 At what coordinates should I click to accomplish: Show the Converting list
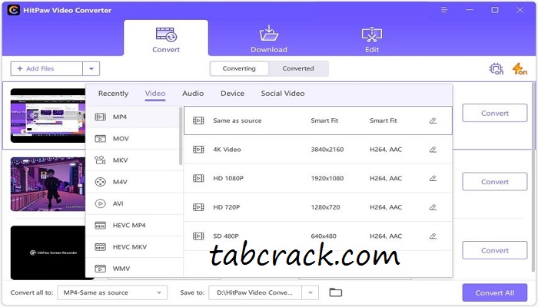pos(239,68)
